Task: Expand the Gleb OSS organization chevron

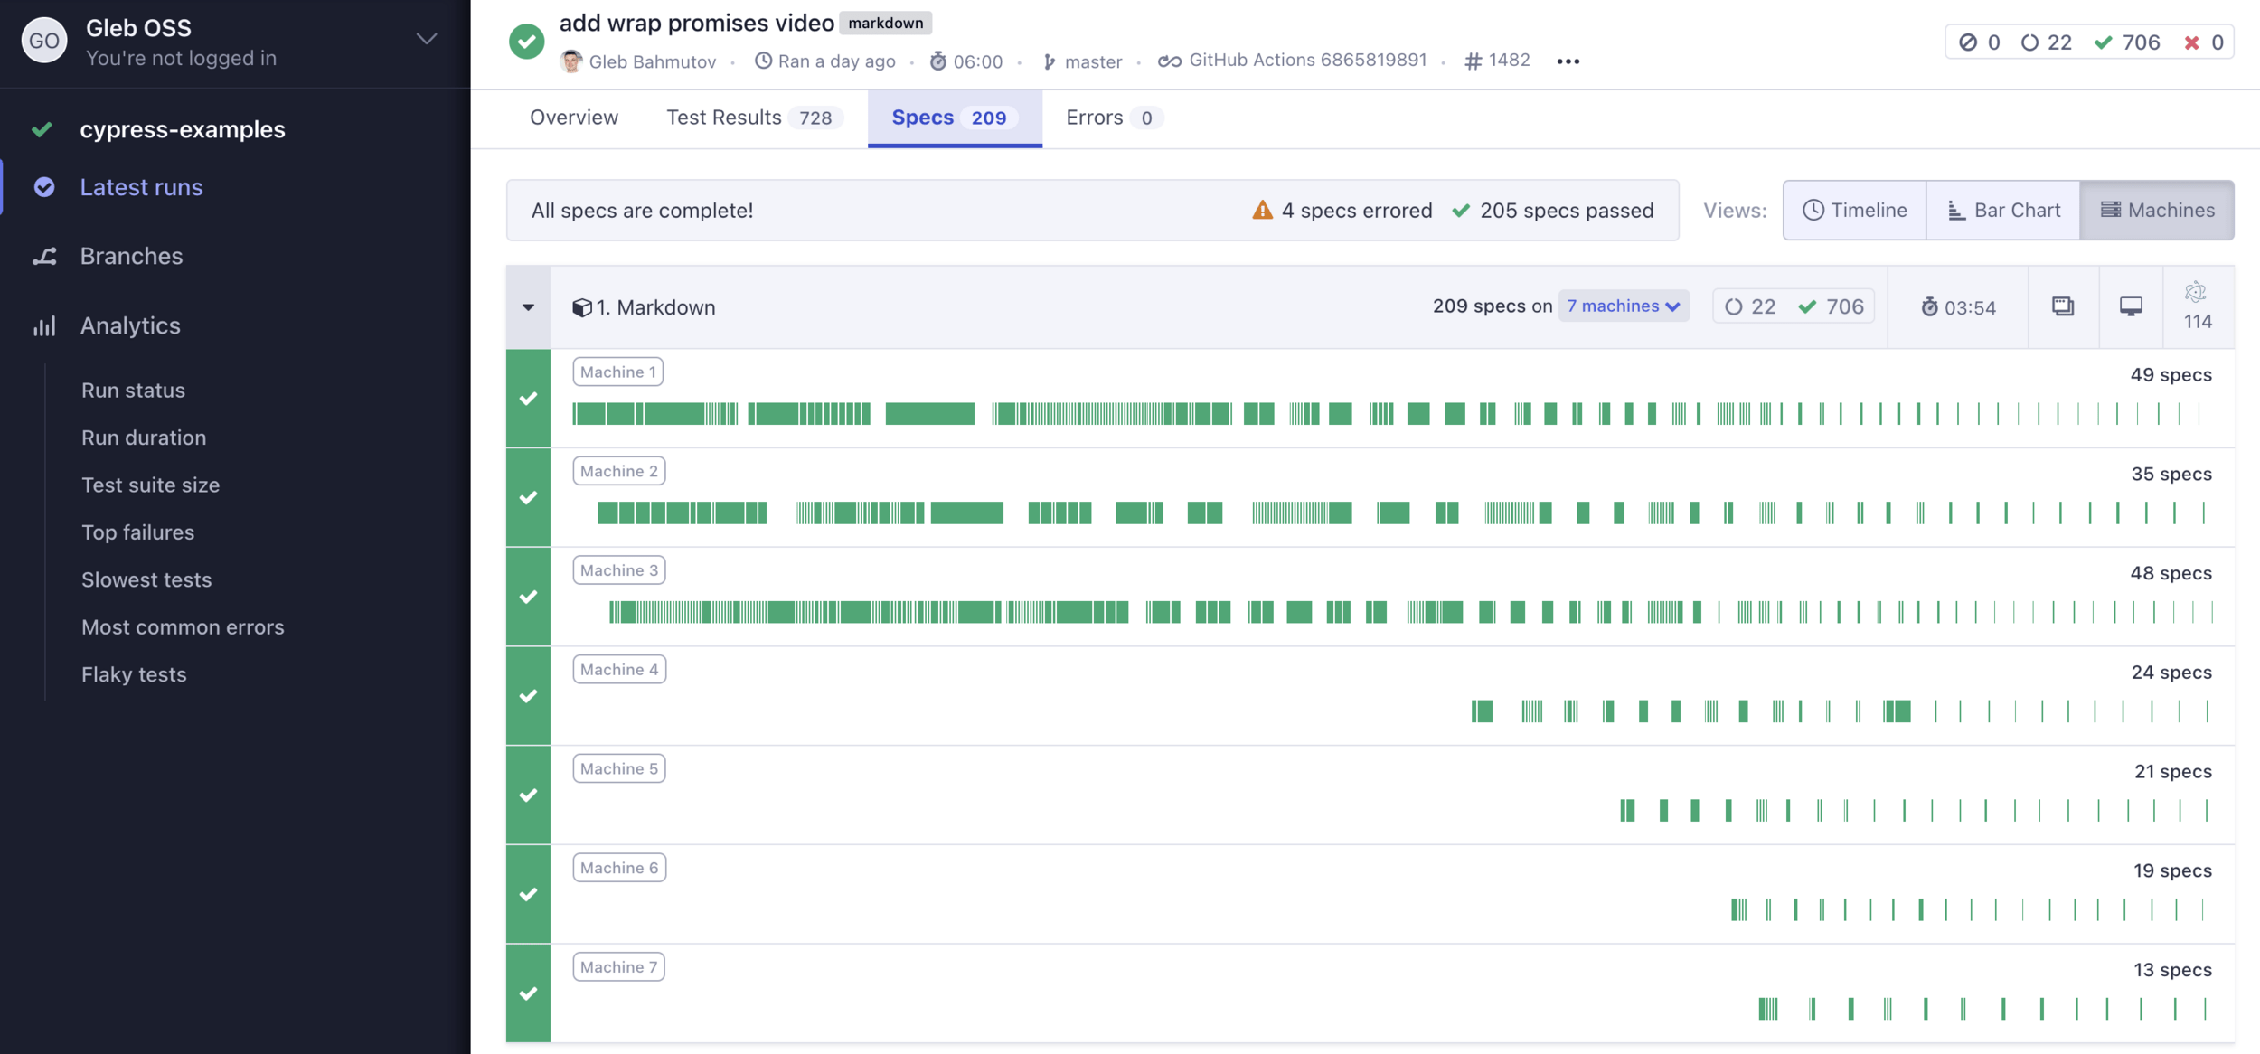Action: [x=427, y=39]
